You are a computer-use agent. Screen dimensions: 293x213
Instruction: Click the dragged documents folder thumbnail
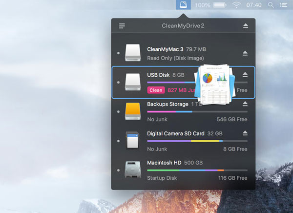214,85
